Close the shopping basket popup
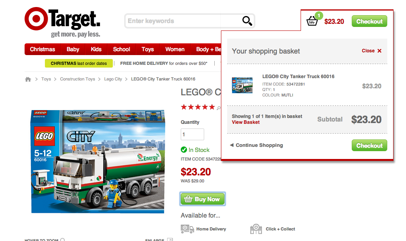The height and width of the screenshot is (241, 406). tap(372, 51)
